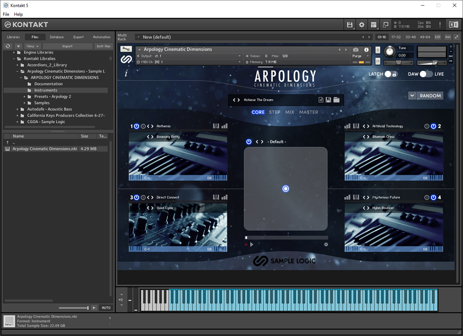
Task: Open the workspace layout panel menu
Action: click(374, 25)
